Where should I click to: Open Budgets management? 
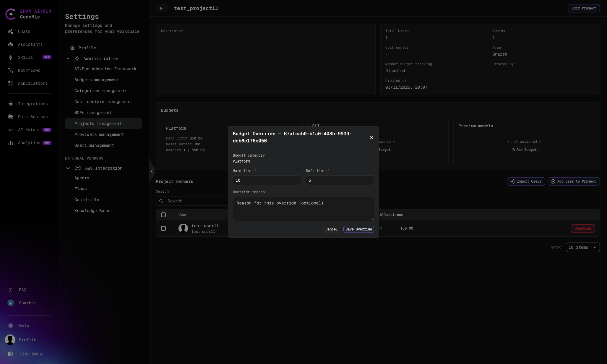pyautogui.click(x=97, y=80)
